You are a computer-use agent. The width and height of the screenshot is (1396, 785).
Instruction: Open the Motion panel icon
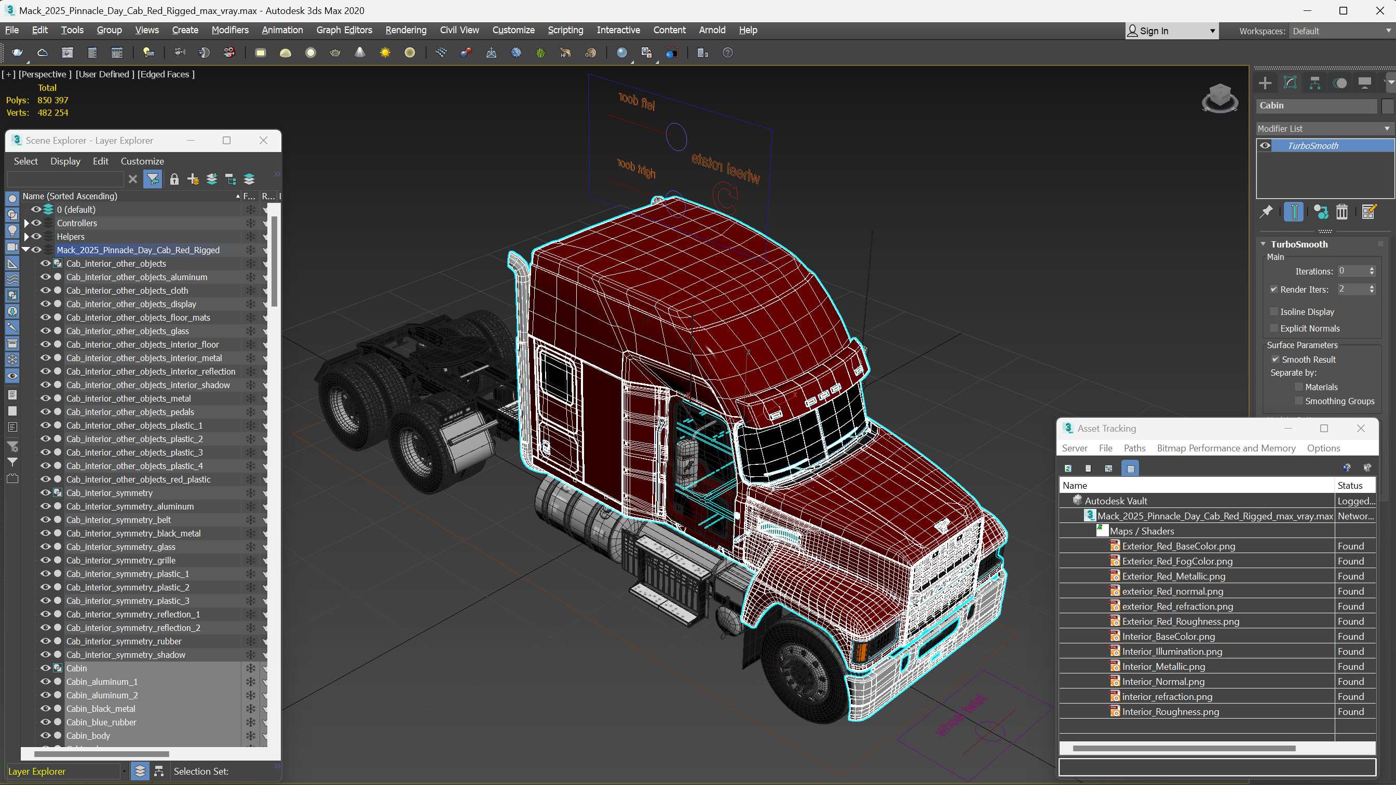click(1339, 83)
